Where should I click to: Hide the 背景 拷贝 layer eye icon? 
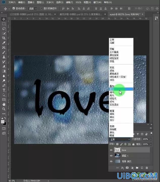[111, 161]
